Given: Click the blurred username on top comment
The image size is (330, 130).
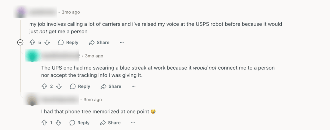Looking at the screenshot, I should pos(42,13).
